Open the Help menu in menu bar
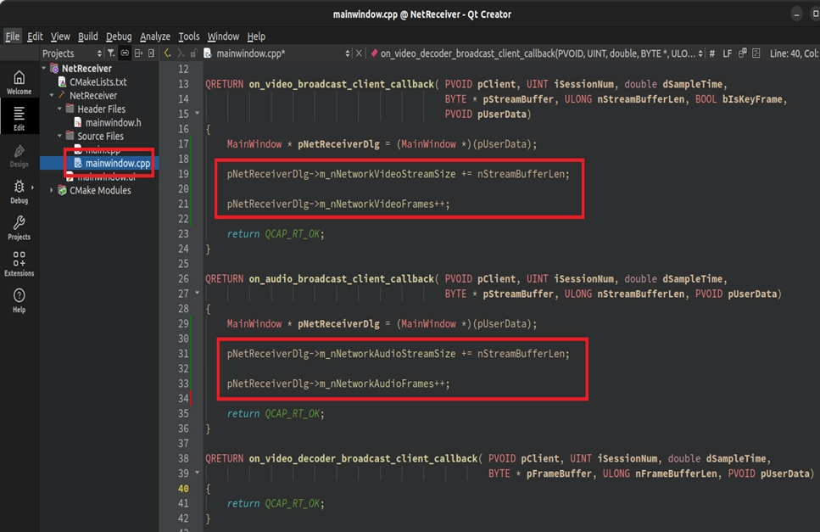 (256, 36)
